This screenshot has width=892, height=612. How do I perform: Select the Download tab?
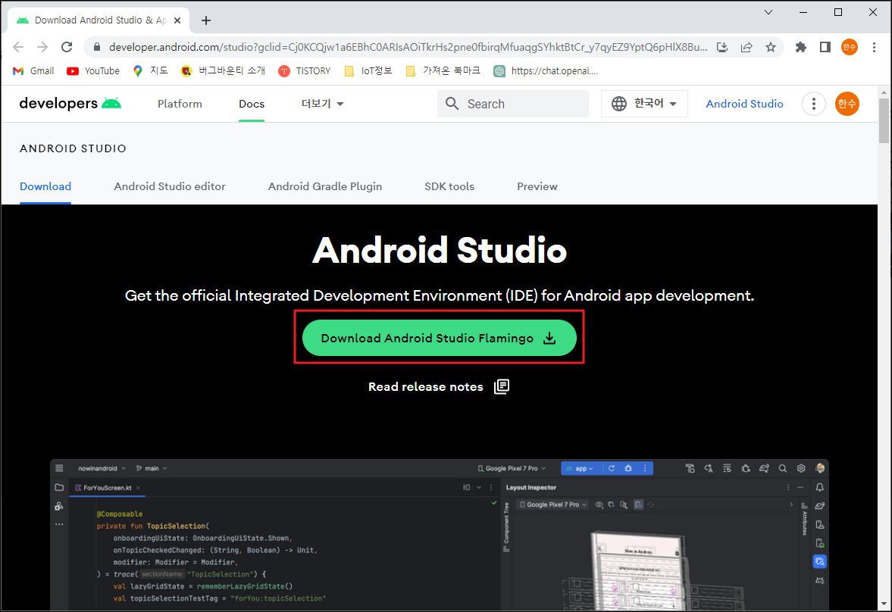coord(45,186)
